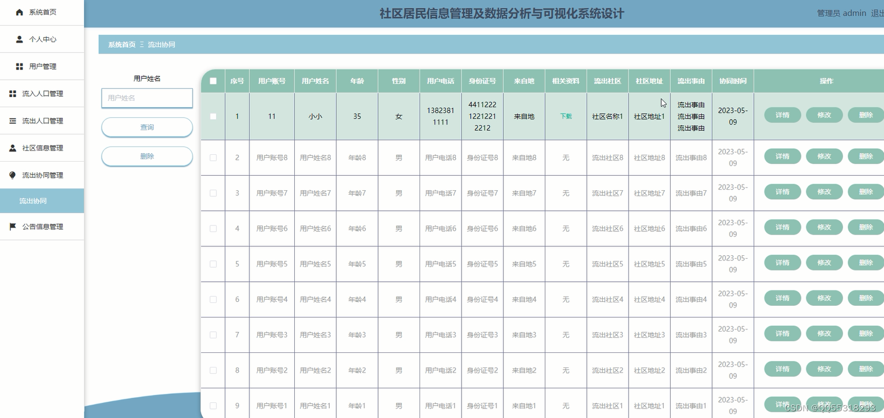Click the 删除 button under the search box
The image size is (884, 418).
click(147, 157)
